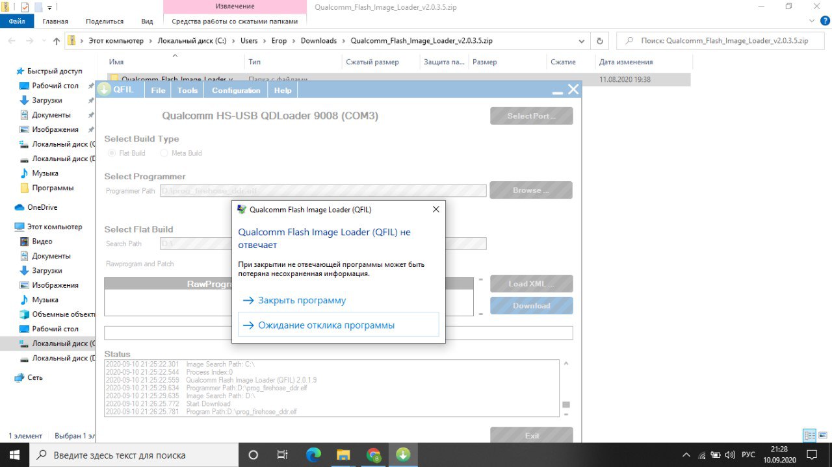Open Рабочий стол under quick access
The image size is (832, 467).
click(55, 86)
